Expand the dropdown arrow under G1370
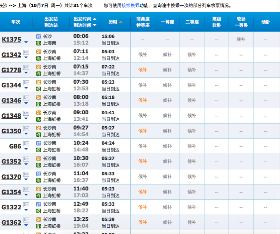Image resolution: width=280 pixels, height=234 pixels. (26, 180)
